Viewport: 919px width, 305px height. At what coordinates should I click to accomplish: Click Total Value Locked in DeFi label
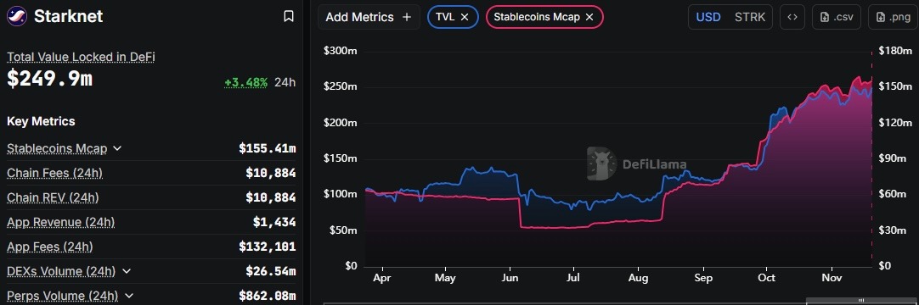[81, 57]
